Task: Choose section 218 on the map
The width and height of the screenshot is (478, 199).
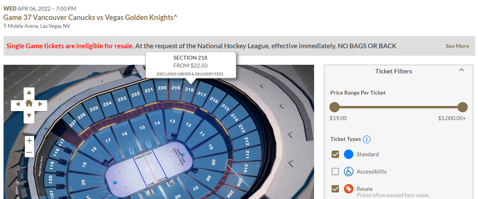Action: point(189,91)
